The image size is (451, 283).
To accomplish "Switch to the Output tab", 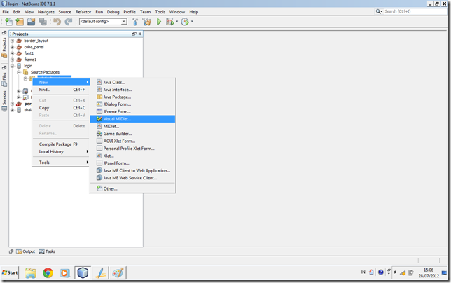I will point(25,251).
